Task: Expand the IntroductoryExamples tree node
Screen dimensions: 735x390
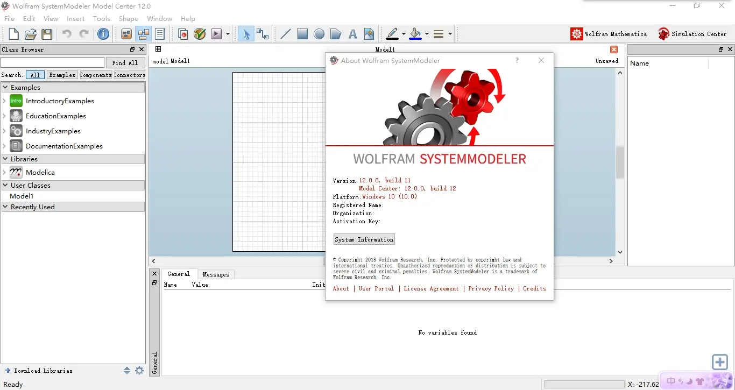Action: point(4,101)
